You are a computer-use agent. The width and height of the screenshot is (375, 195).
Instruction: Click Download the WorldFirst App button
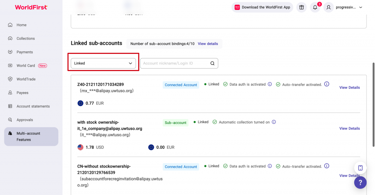[262, 7]
